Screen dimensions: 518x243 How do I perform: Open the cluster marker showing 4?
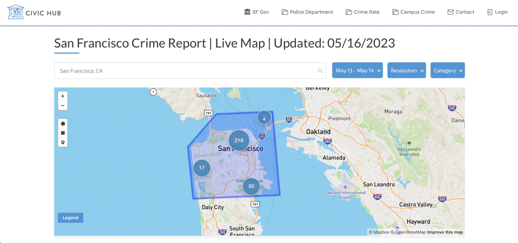pyautogui.click(x=264, y=118)
